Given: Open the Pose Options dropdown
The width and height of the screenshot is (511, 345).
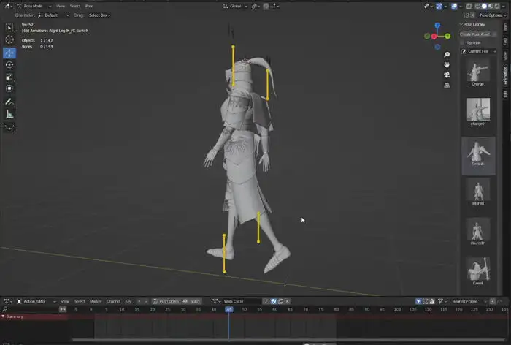Looking at the screenshot, I should [493, 15].
